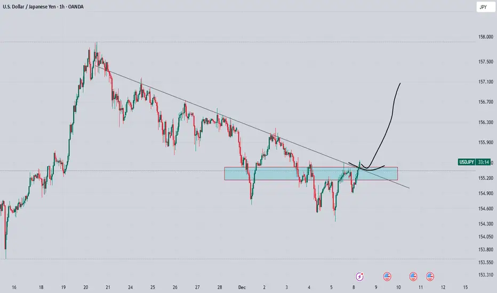Click the 28 date label on time axis

[219, 287]
